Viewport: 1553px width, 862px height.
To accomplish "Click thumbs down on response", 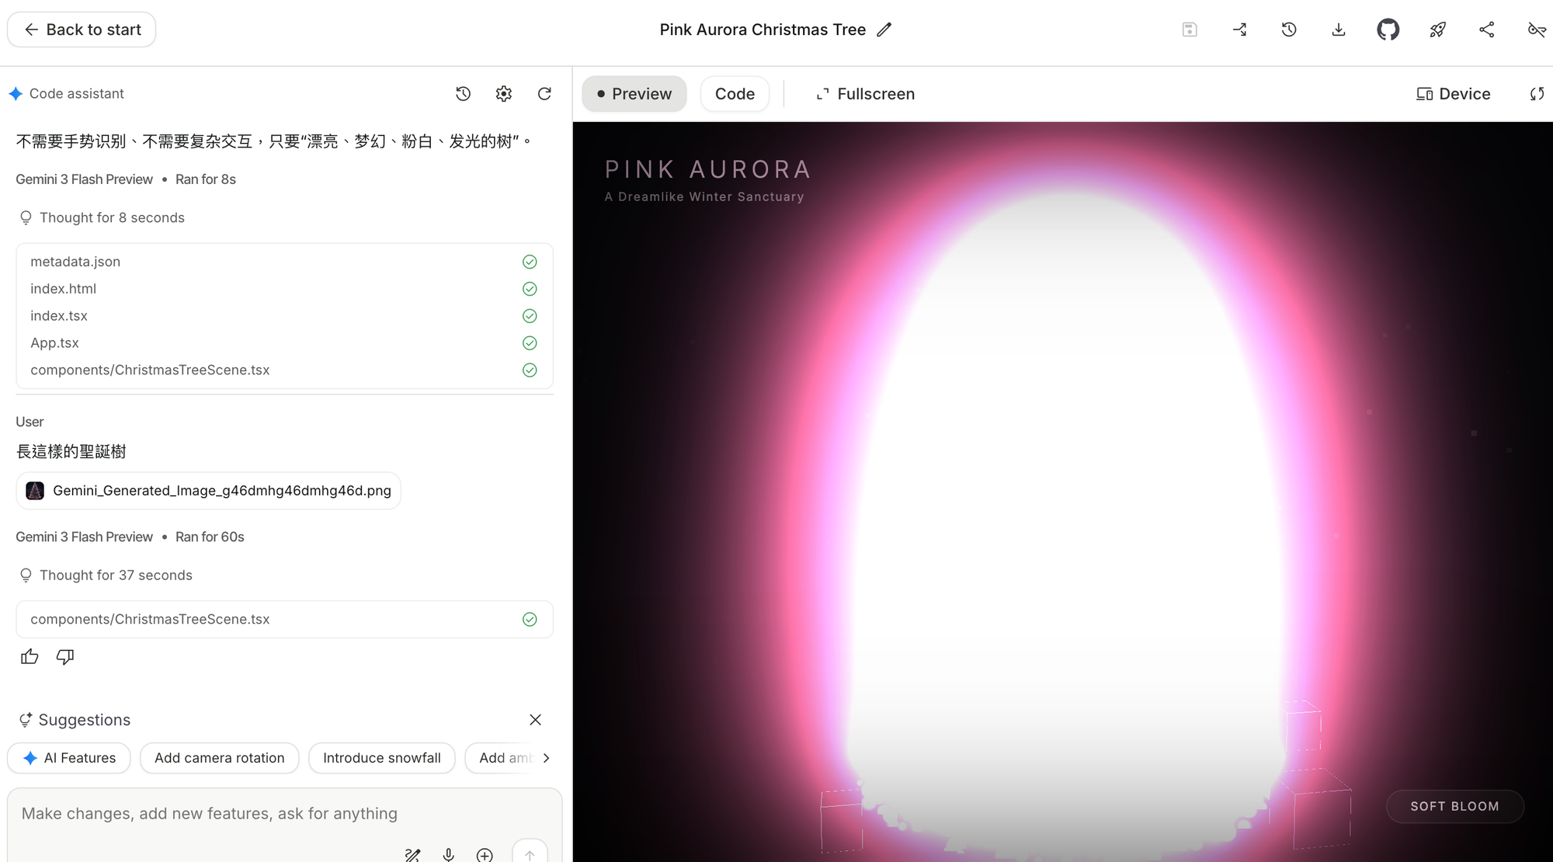I will tap(65, 657).
